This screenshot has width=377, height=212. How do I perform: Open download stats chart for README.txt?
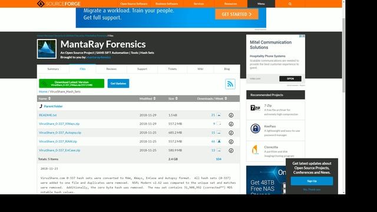click(x=219, y=115)
